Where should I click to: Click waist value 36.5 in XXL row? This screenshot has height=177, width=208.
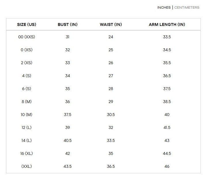pyautogui.click(x=111, y=166)
